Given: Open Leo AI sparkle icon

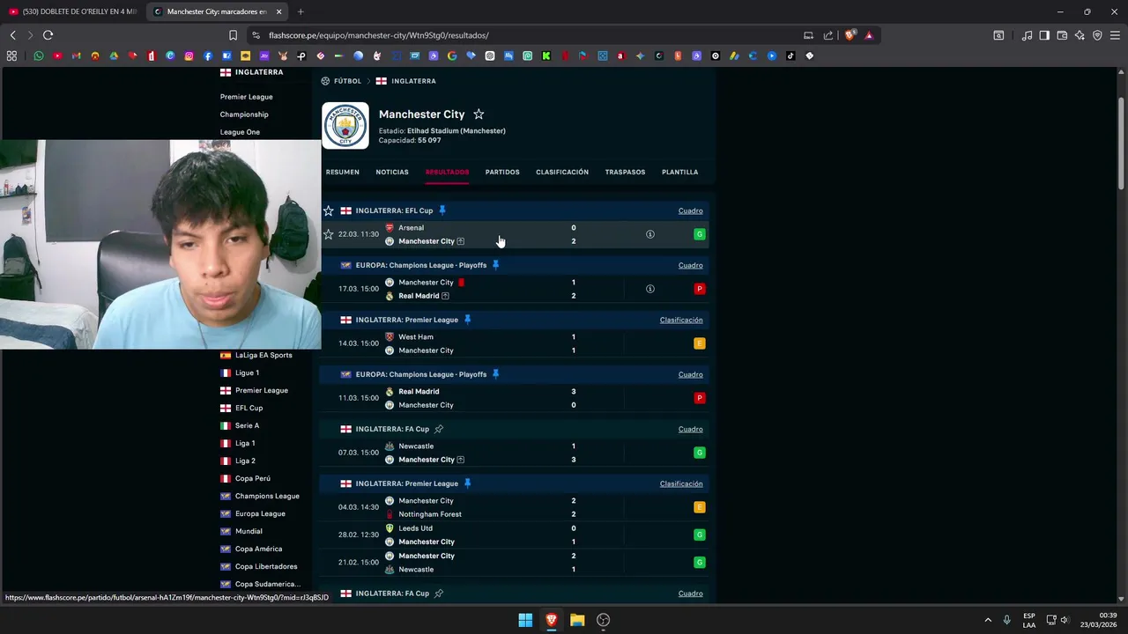Looking at the screenshot, I should (1080, 35).
